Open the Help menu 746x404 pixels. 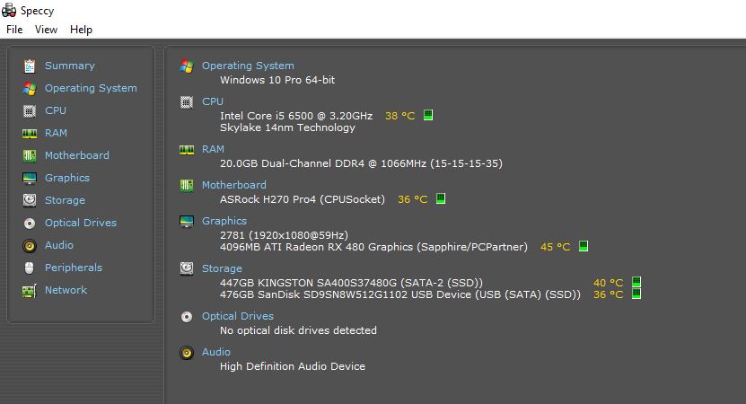[81, 30]
